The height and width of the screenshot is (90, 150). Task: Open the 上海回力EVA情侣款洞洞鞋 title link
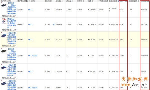[12, 85]
